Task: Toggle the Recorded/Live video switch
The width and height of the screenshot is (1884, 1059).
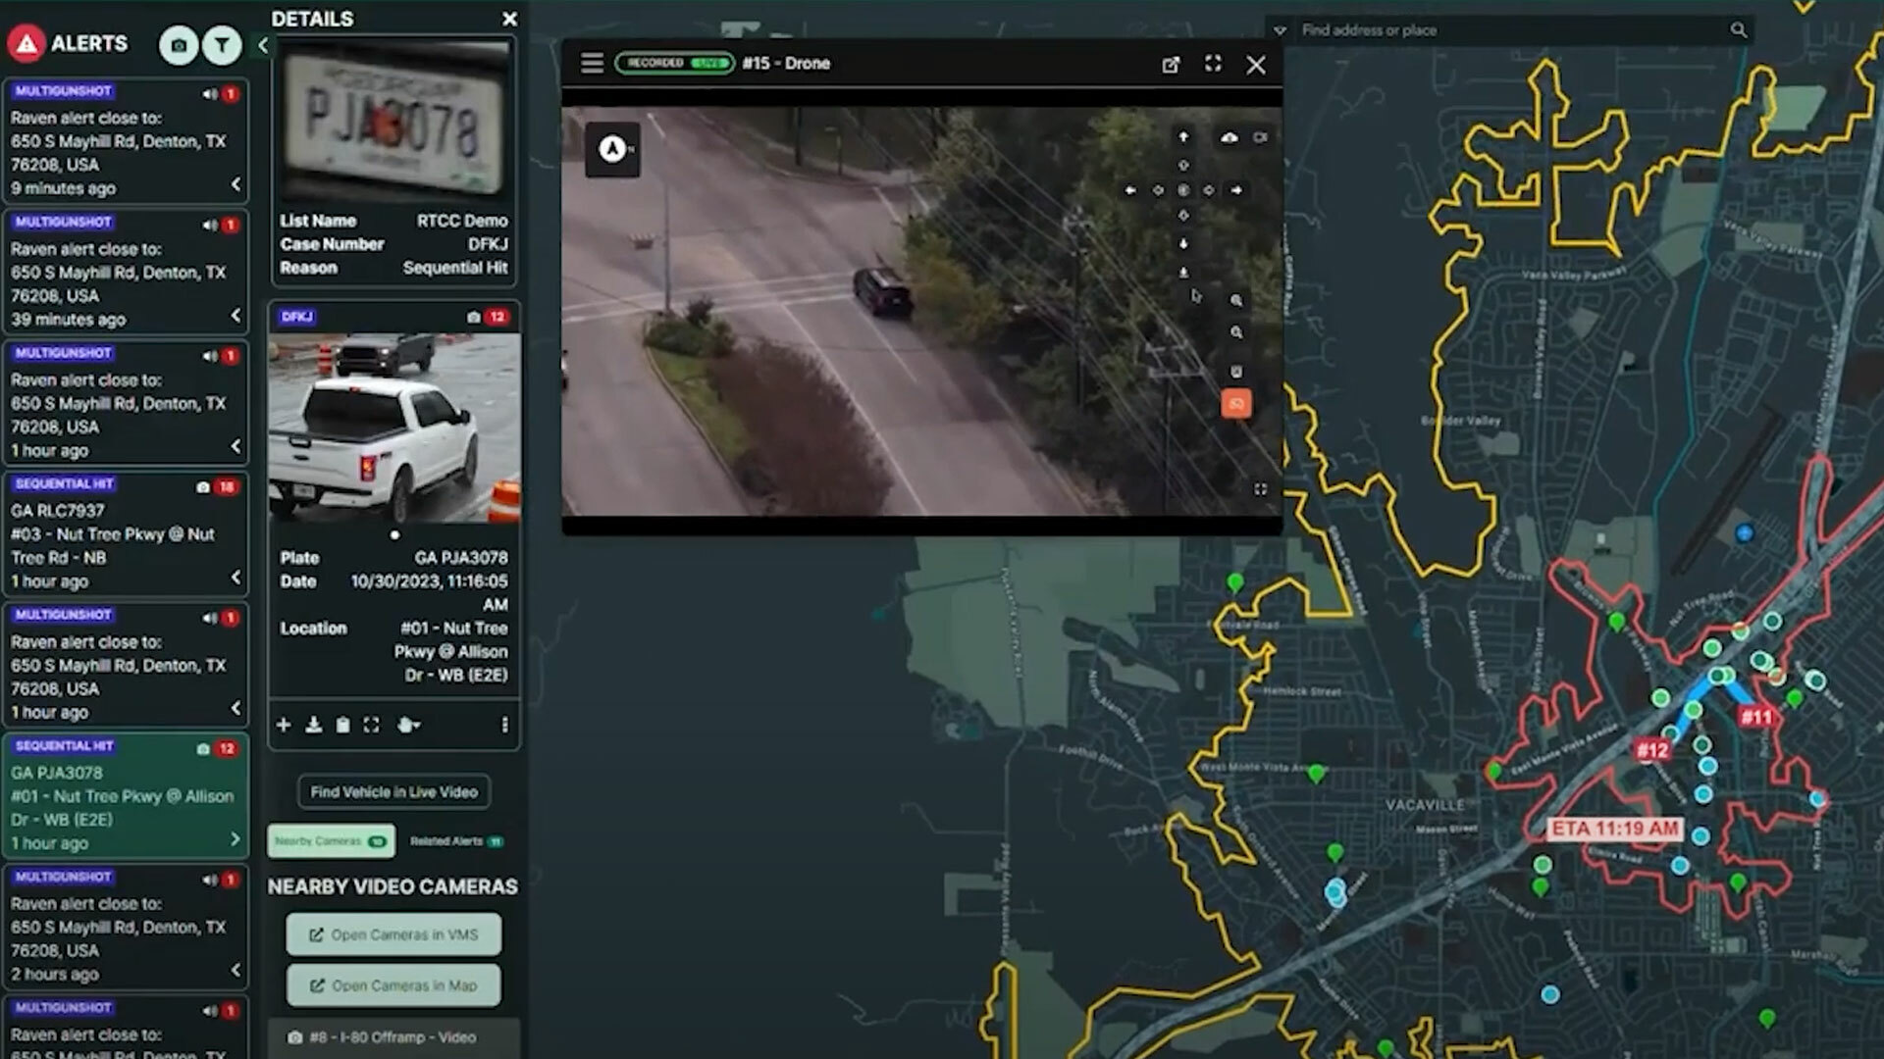Action: pos(675,63)
